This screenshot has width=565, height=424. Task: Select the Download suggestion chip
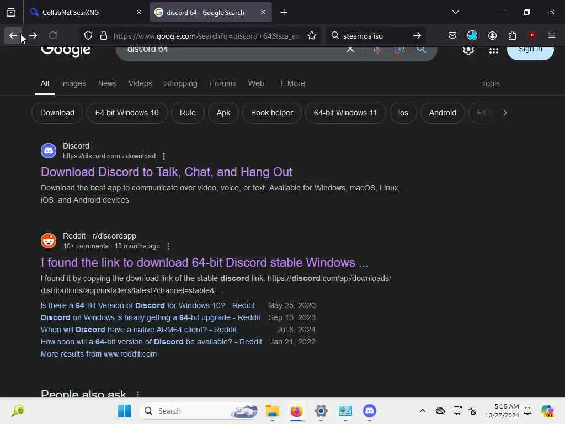[x=57, y=113]
